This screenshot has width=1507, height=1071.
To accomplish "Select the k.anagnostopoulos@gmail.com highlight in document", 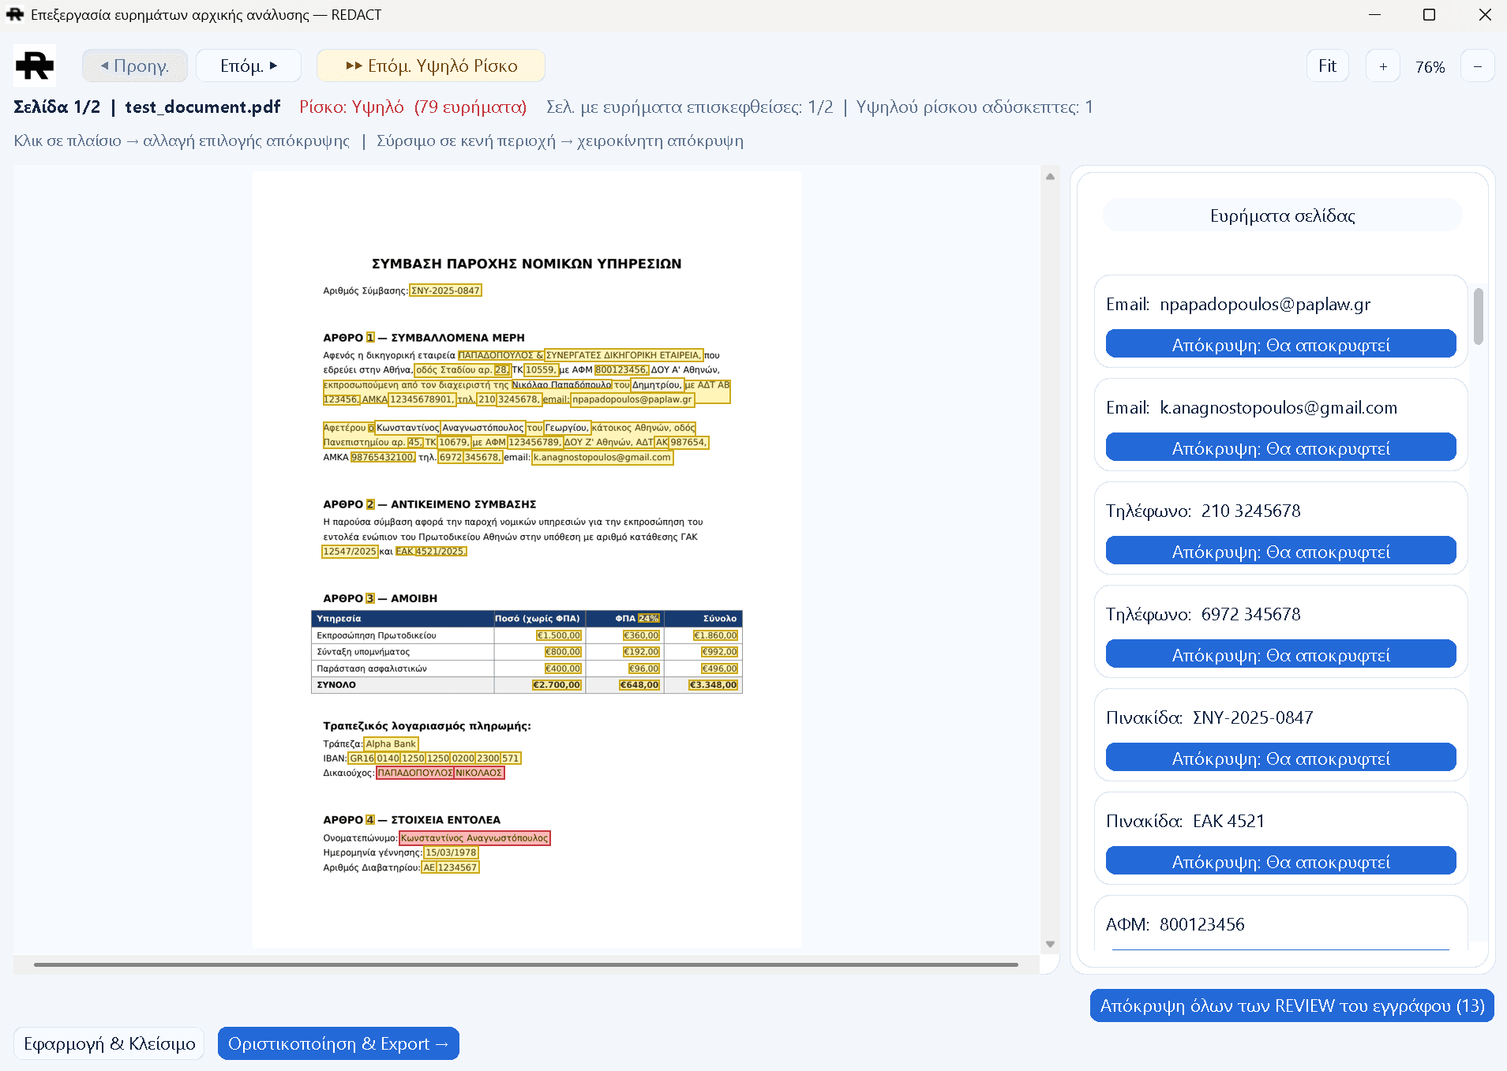I will pyautogui.click(x=602, y=457).
